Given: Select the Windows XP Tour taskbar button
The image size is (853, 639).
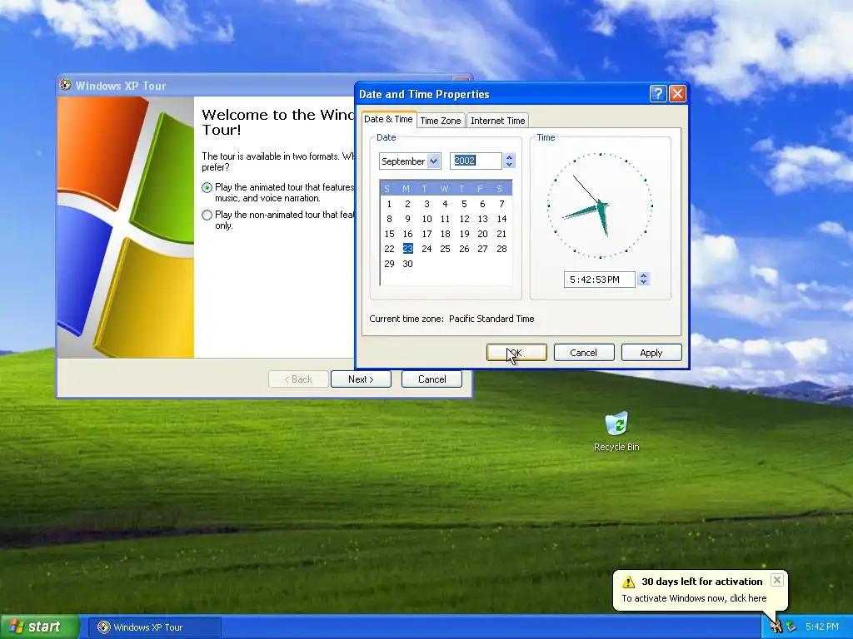Looking at the screenshot, I should [154, 627].
